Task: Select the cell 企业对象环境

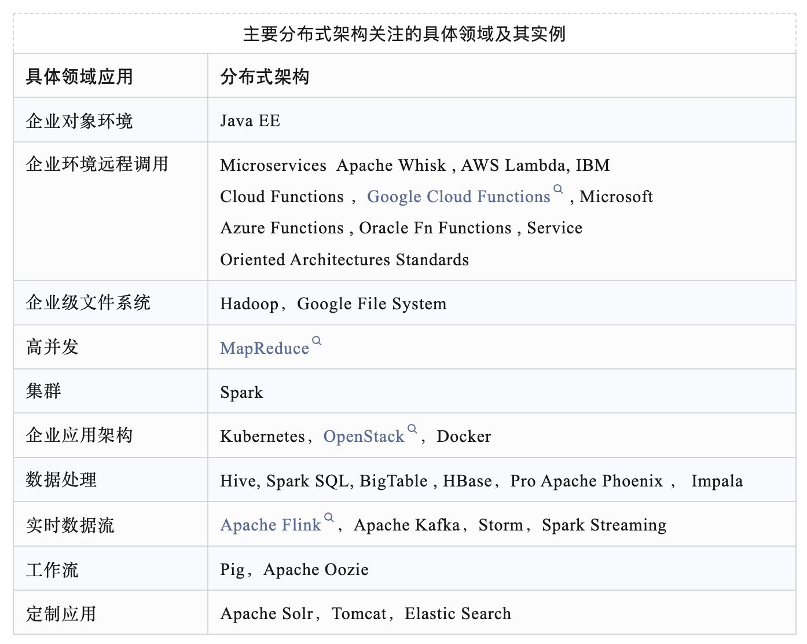Action: [x=111, y=120]
